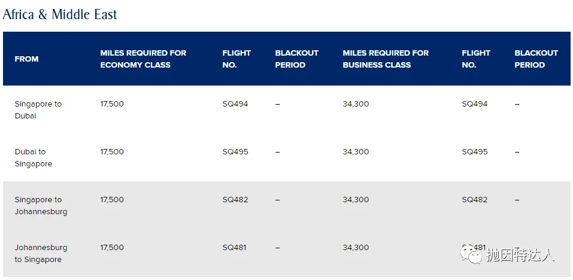573x280 pixels.
Task: Select the Singapore to Dubai route
Action: pyautogui.click(x=38, y=109)
